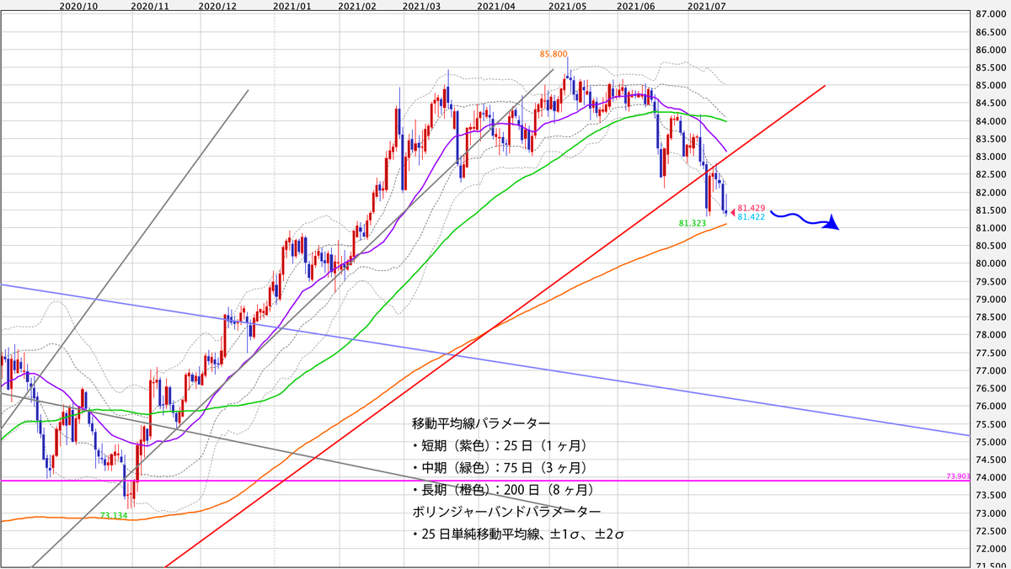This screenshot has width=1011, height=569.
Task: Pick the 2021/03 date label
Action: coord(421,5)
